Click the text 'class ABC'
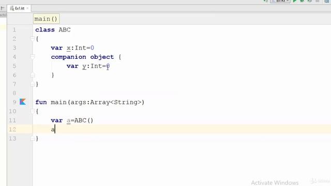Viewport: 331px width, 186px height. pos(53,30)
